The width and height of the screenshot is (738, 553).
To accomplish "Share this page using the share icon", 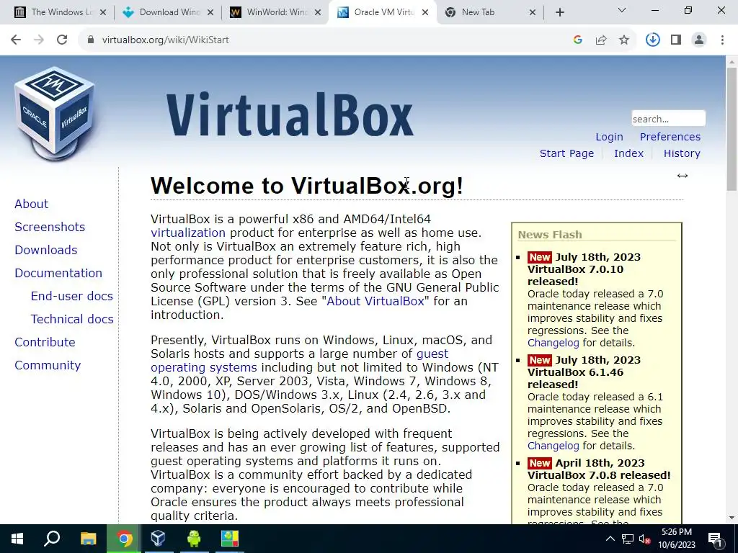I will 601,40.
